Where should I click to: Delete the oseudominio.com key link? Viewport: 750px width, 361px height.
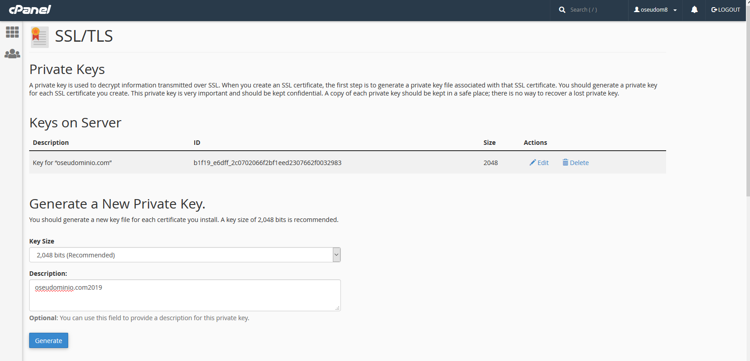[x=579, y=163]
